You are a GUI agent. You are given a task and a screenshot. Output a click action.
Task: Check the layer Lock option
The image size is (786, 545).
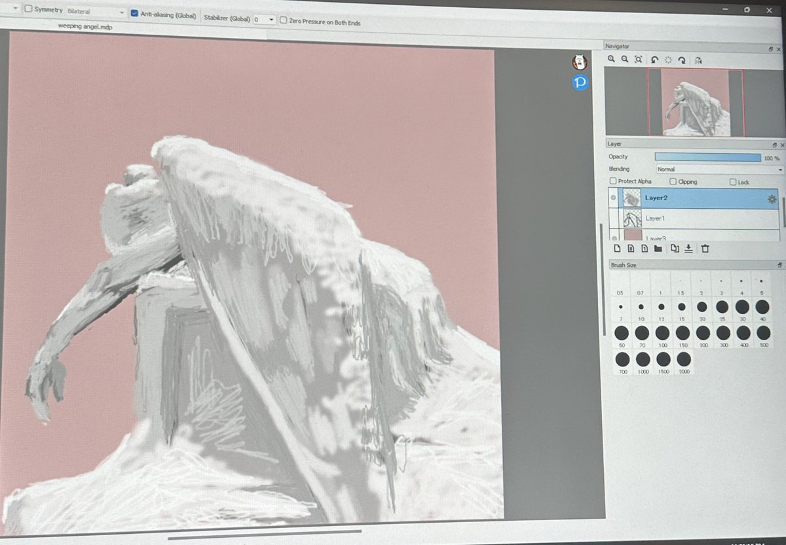click(x=733, y=183)
